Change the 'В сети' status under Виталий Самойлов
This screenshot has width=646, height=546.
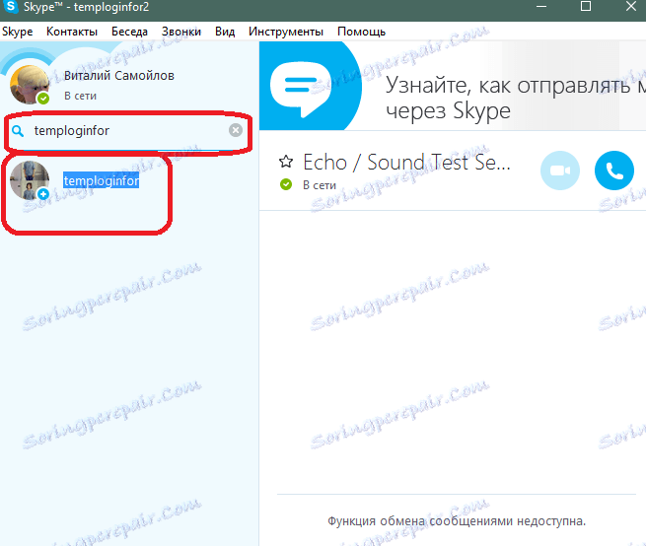pyautogui.click(x=80, y=96)
